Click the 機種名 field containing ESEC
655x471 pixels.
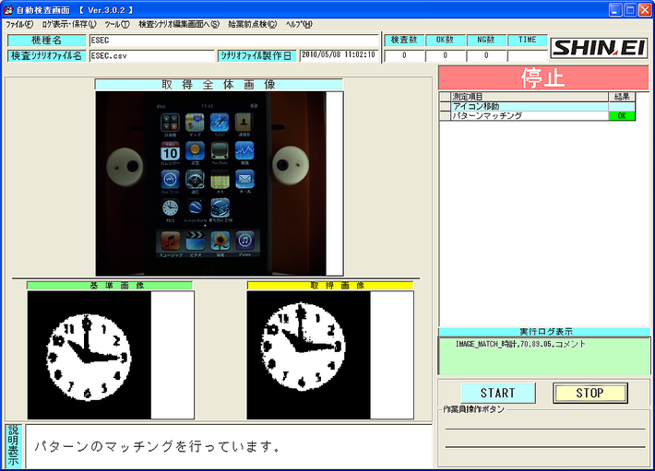pyautogui.click(x=234, y=41)
